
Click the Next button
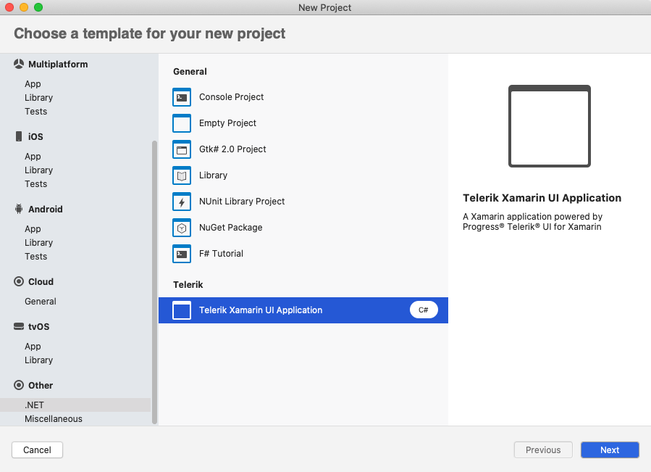click(x=610, y=450)
